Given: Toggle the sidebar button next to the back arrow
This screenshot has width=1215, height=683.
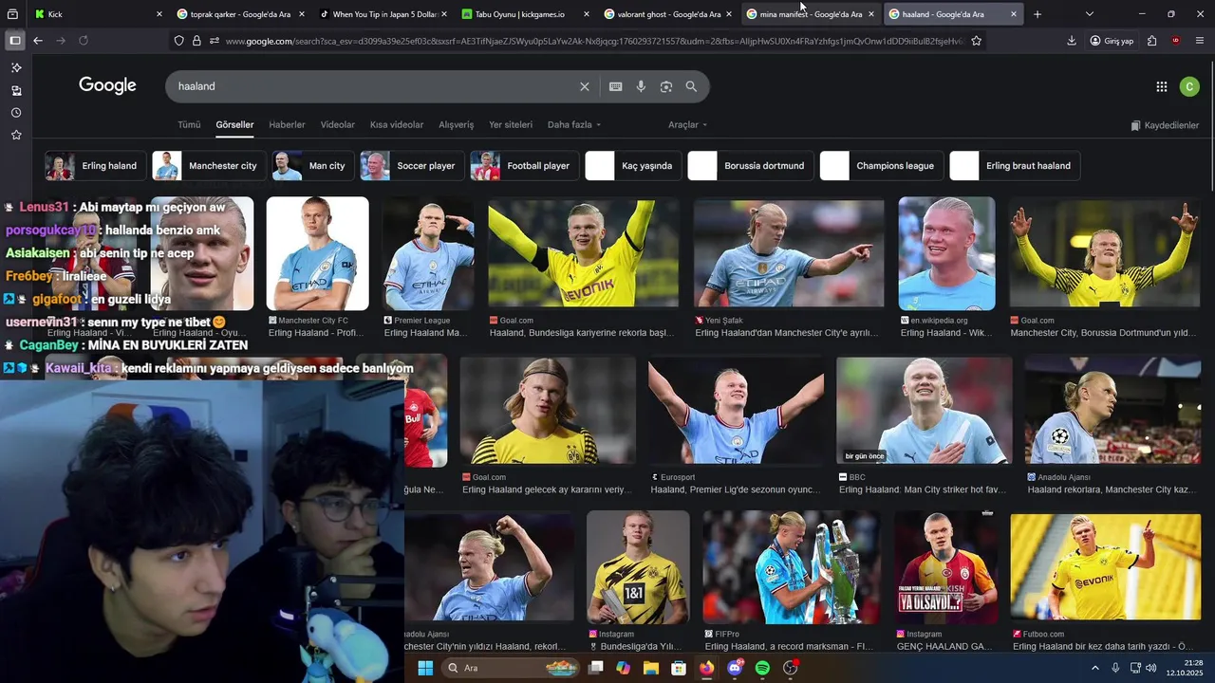Looking at the screenshot, I should click(15, 41).
